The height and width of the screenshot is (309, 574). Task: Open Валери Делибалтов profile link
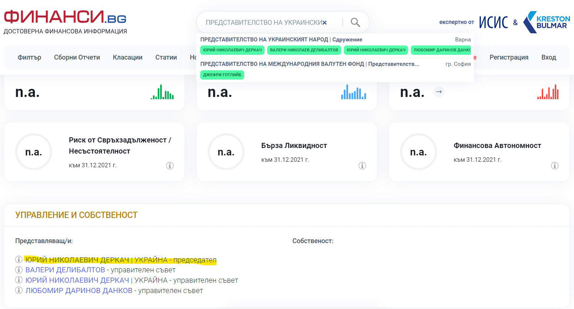pyautogui.click(x=65, y=270)
